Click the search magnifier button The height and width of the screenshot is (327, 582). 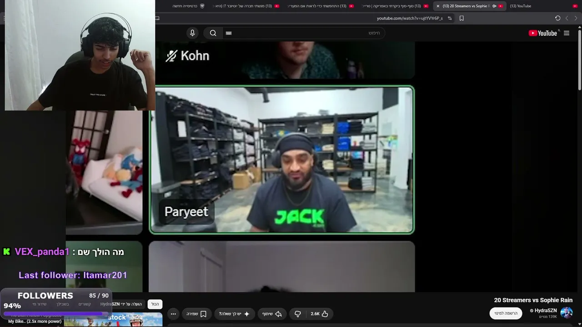[213, 33]
